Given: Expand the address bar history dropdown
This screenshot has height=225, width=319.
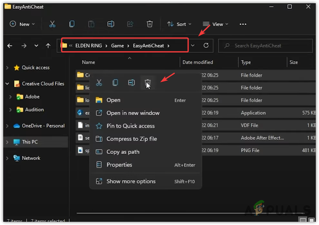Looking at the screenshot, I should pos(192,46).
